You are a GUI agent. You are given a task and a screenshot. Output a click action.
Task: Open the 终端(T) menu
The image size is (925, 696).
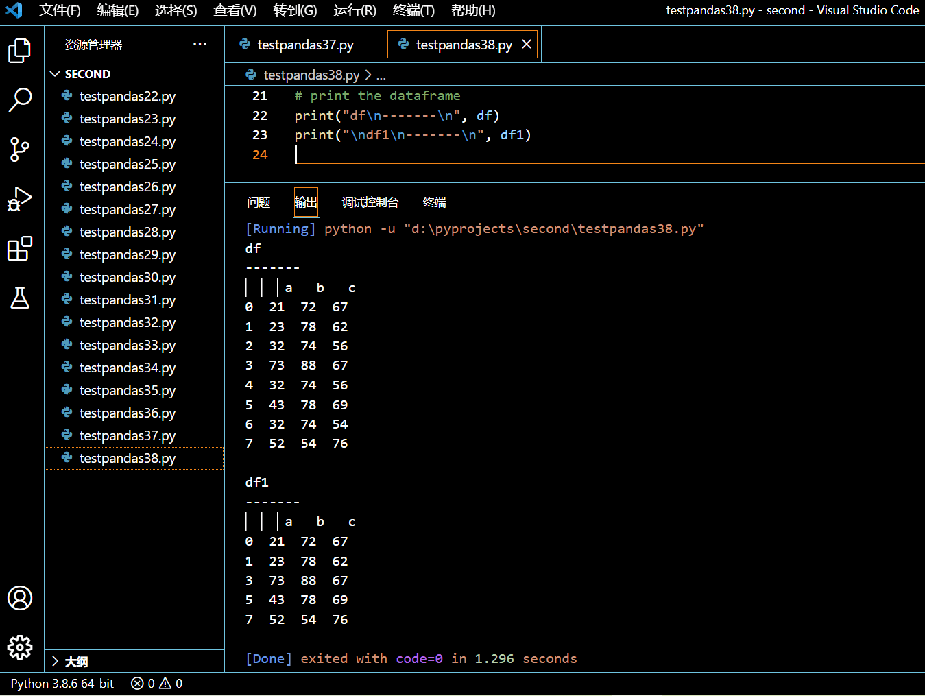point(413,10)
